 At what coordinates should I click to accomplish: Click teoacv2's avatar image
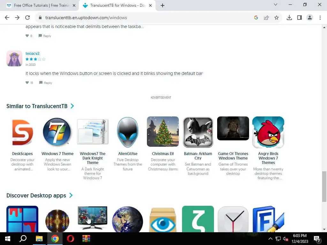point(14,58)
